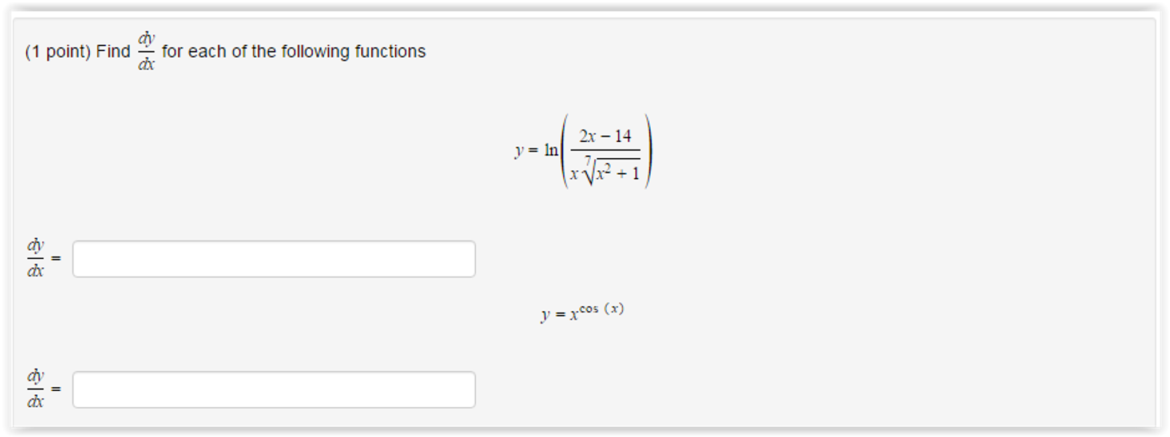Screen dimensions: 1170x437
Task: Click inside the first dy/dx answer box
Action: [273, 260]
